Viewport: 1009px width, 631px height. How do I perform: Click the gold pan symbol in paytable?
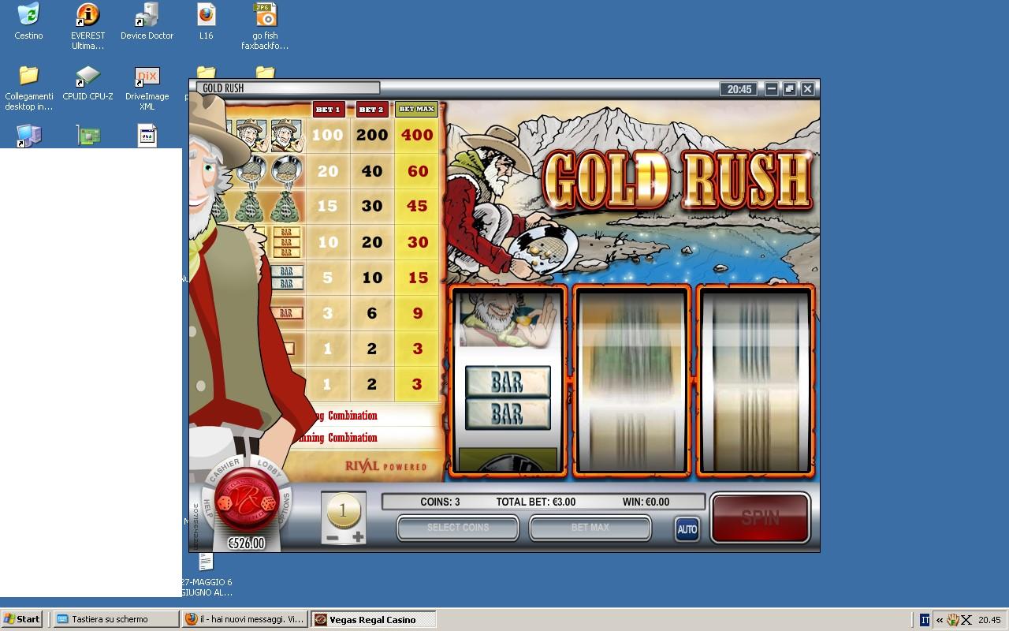[x=287, y=170]
